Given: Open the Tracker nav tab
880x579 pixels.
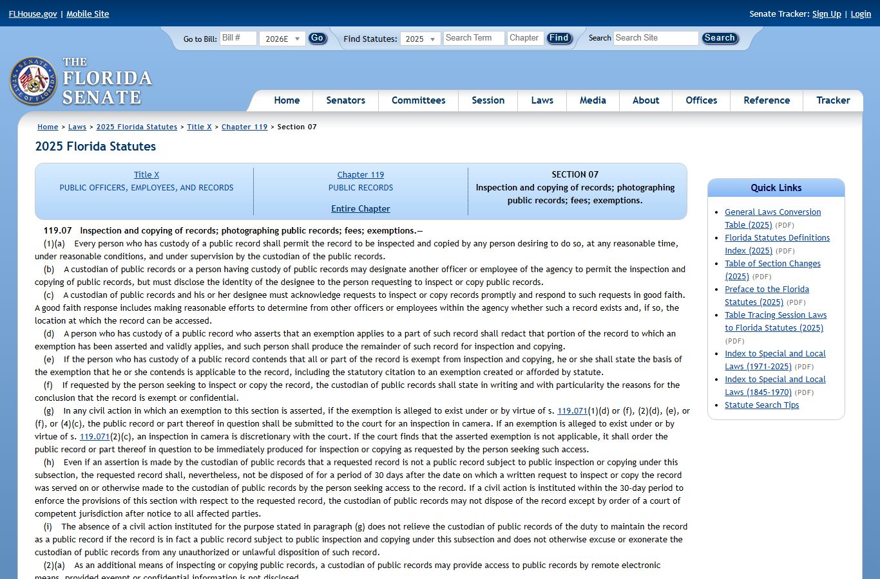Looking at the screenshot, I should 833,100.
